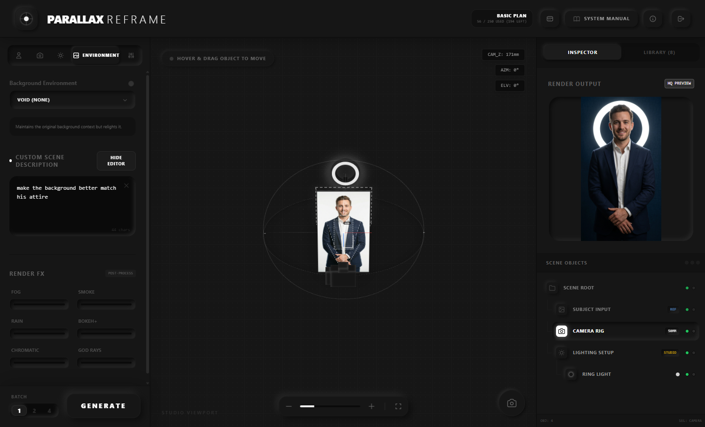This screenshot has height=427, width=705.
Task: Dismiss the scene description with the X
Action: (x=126, y=186)
